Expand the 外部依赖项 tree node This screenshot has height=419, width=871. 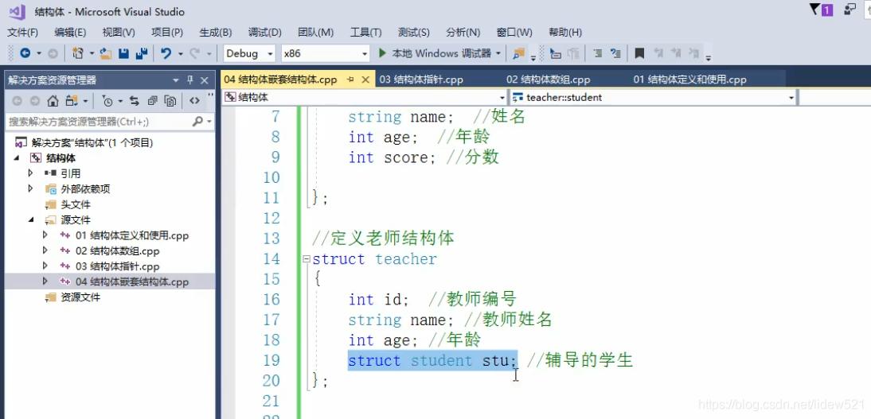(x=30, y=188)
